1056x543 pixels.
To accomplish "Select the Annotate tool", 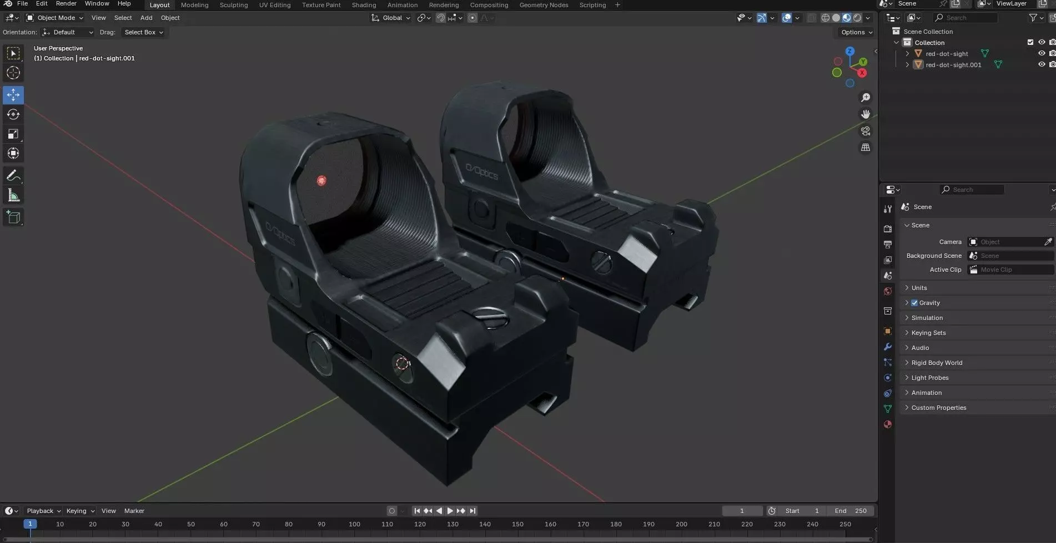I will click(13, 176).
